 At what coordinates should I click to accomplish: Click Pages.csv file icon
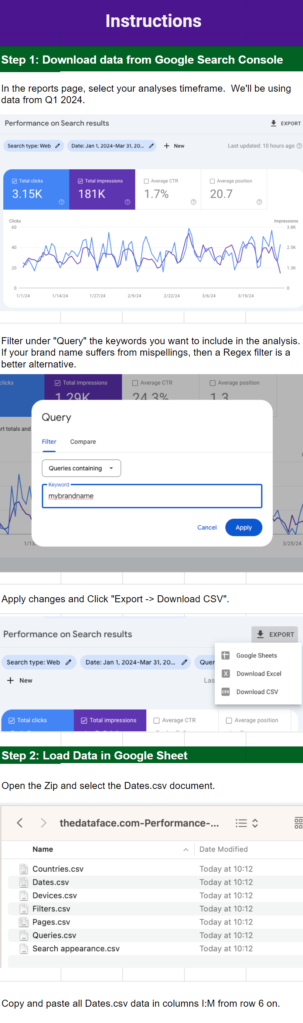(24, 922)
